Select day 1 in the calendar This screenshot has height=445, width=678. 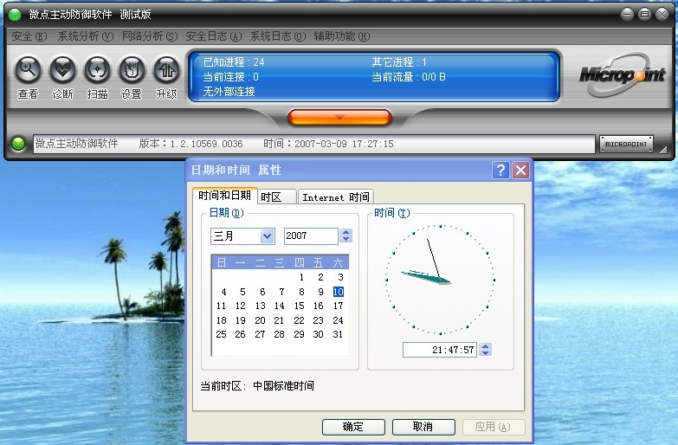coord(301,277)
